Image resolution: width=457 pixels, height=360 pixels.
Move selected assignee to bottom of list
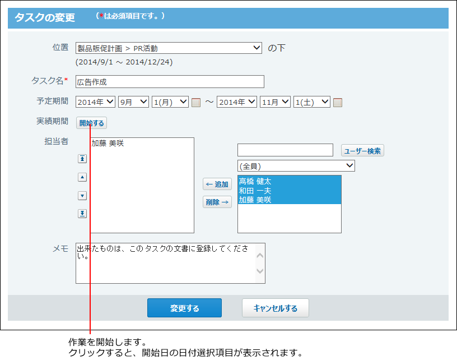(82, 214)
